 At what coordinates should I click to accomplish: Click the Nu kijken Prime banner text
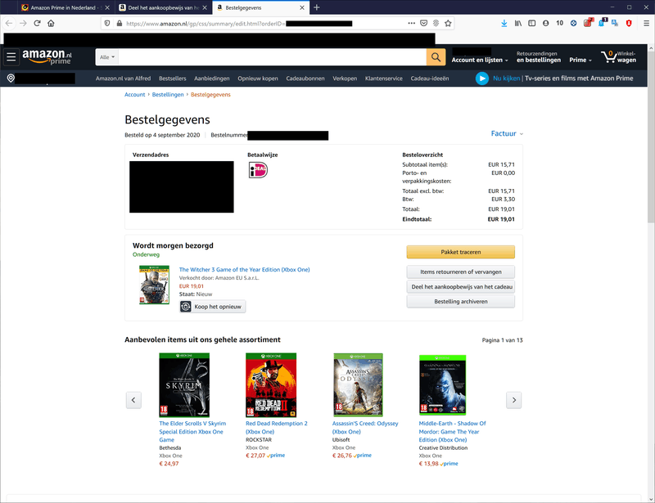(x=506, y=79)
